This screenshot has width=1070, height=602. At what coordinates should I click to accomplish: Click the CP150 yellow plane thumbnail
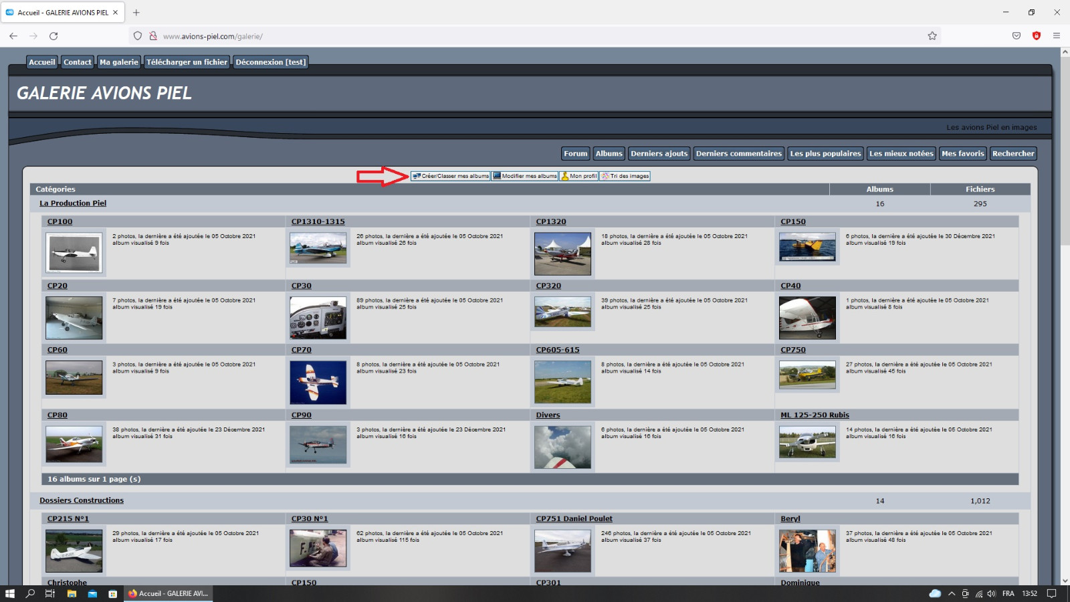point(807,247)
